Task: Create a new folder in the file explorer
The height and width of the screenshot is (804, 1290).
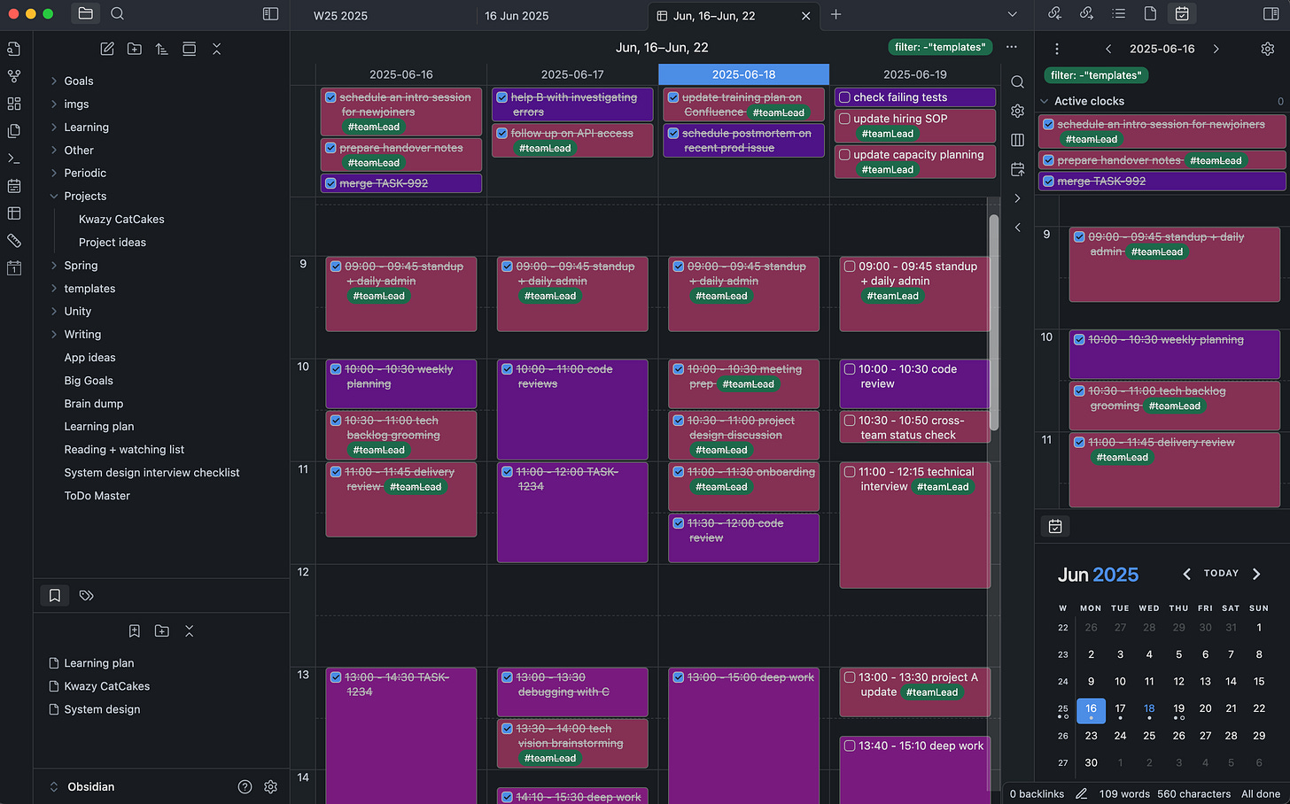Action: (x=135, y=49)
